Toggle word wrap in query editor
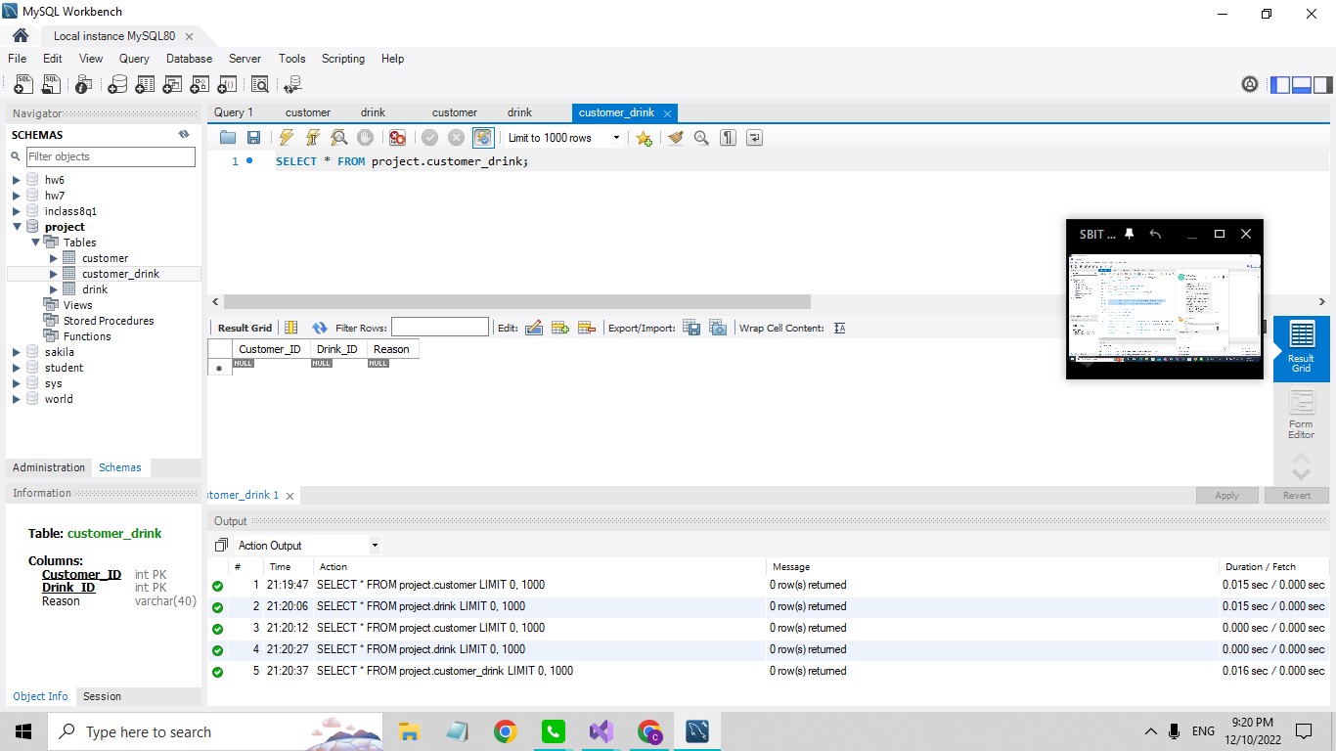The height and width of the screenshot is (751, 1336). 754,138
